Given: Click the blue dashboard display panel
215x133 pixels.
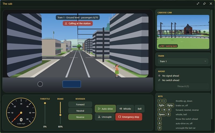Looking at the screenshot, I should [x=72, y=84].
